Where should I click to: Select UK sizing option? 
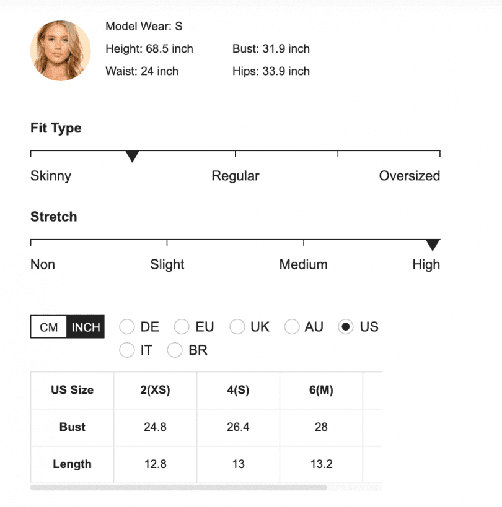coord(237,326)
